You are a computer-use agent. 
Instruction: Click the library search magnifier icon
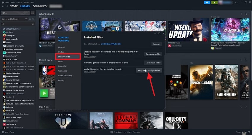click(x=3, y=24)
